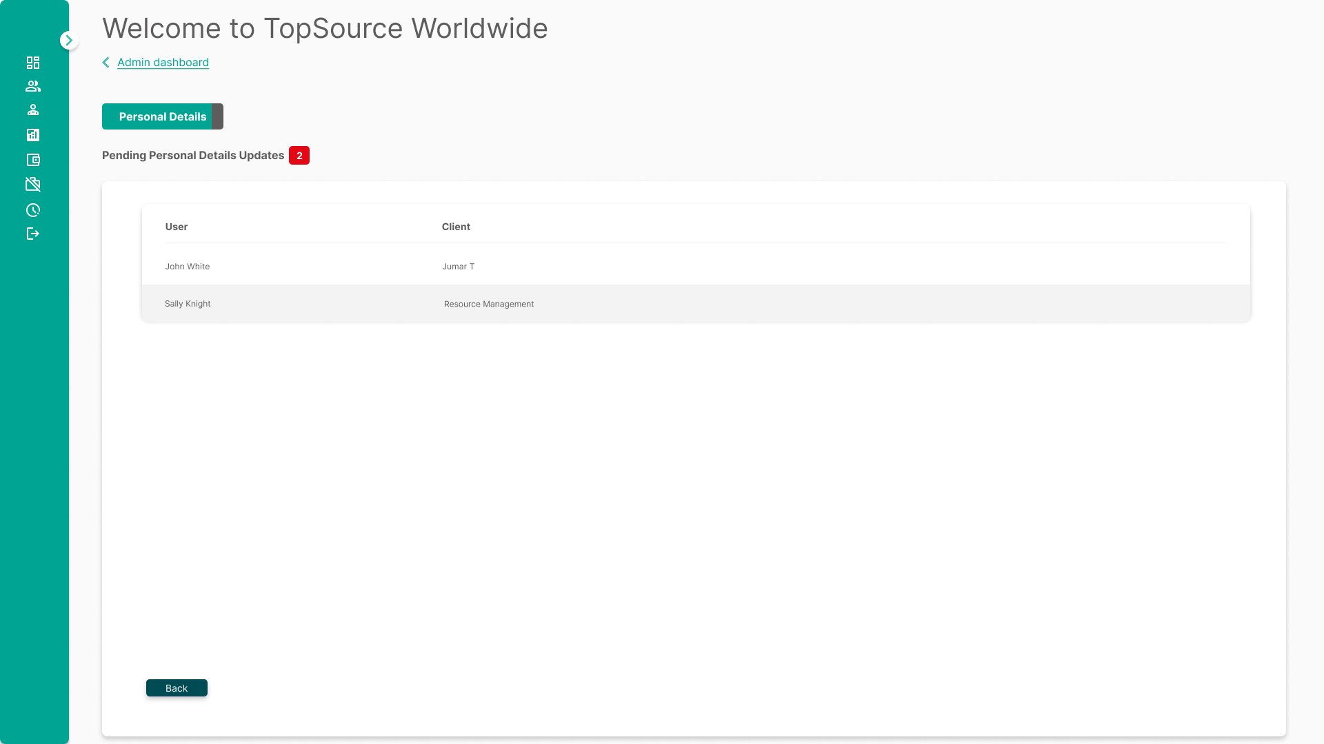The height and width of the screenshot is (744, 1324).
Task: Click the back chevron beside Admin dashboard
Action: [x=106, y=63]
